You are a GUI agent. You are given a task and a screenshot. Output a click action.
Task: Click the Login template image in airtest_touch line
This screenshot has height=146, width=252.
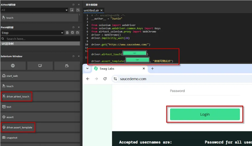pyautogui.click(x=134, y=53)
